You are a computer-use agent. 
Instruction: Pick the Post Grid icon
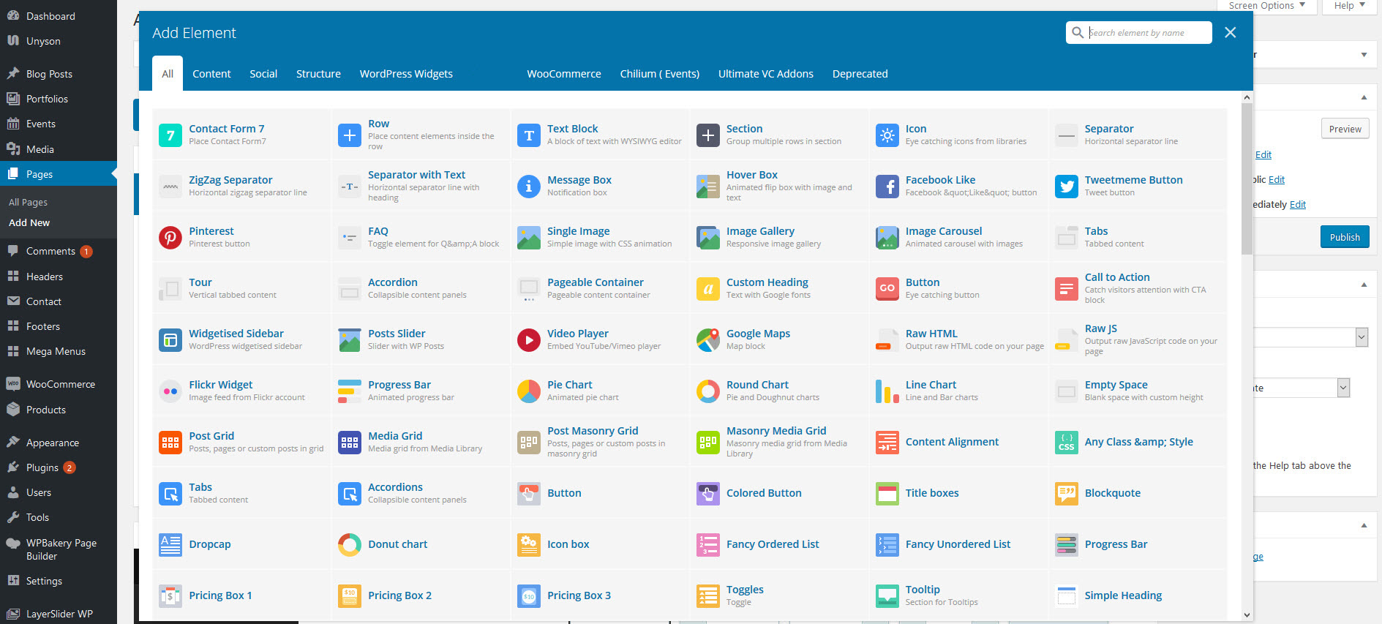[170, 443]
